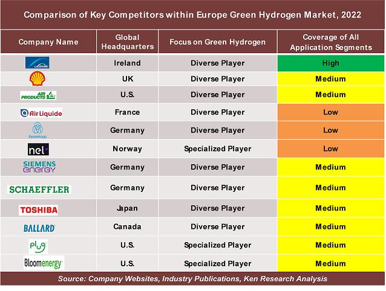
Task: Select the Siemens Energy logo
Action: (x=39, y=167)
